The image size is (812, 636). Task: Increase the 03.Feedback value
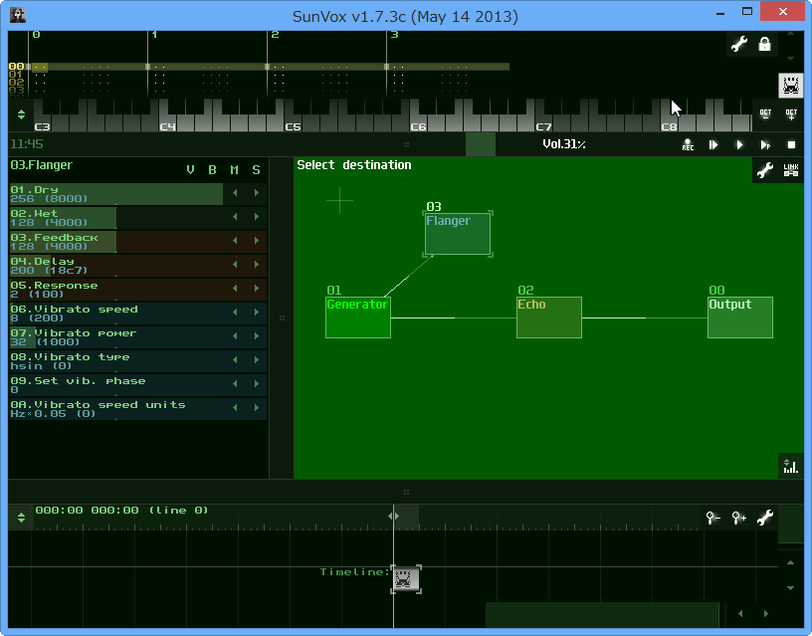257,240
